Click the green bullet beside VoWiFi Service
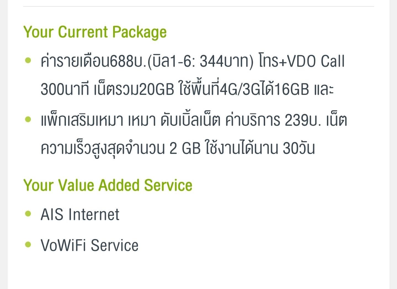The image size is (397, 289). pos(28,244)
